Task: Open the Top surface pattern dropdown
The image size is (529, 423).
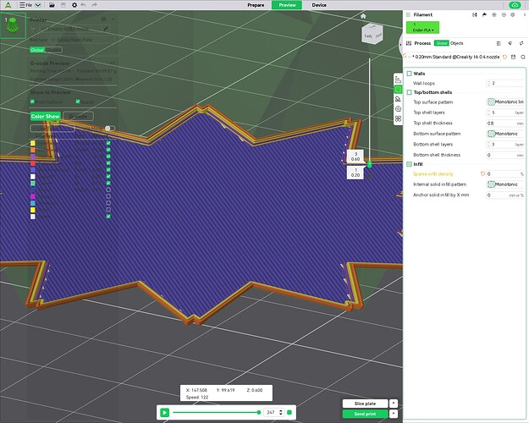Action: coord(505,102)
